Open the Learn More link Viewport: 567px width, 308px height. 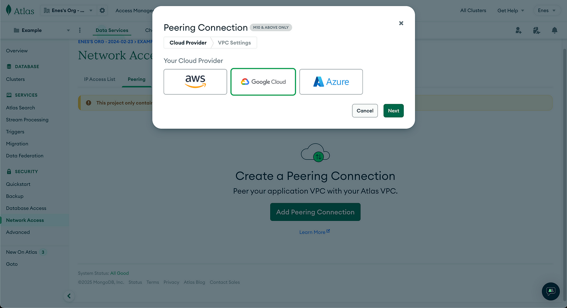point(315,232)
